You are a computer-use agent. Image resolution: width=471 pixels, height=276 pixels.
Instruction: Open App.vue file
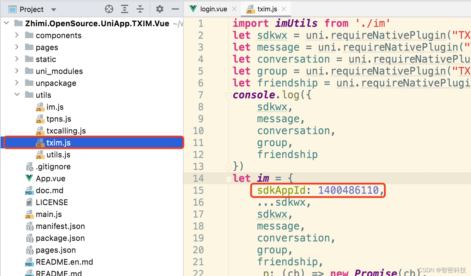click(51, 179)
